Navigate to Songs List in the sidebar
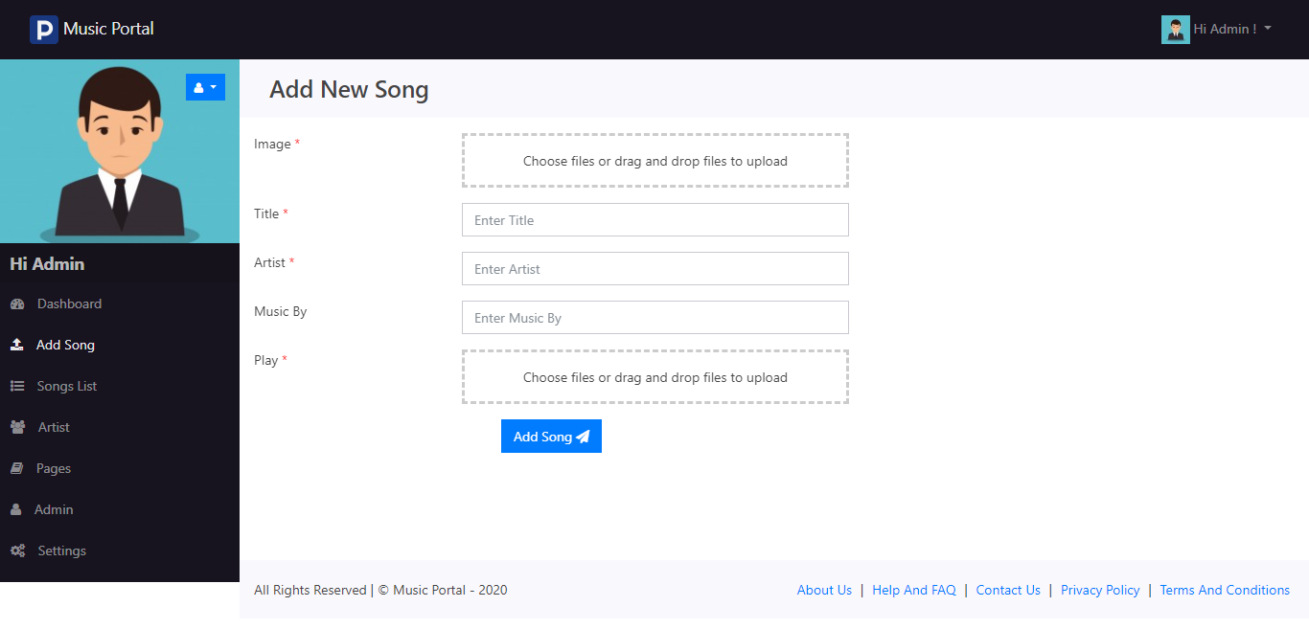This screenshot has width=1309, height=629. pyautogui.click(x=66, y=386)
